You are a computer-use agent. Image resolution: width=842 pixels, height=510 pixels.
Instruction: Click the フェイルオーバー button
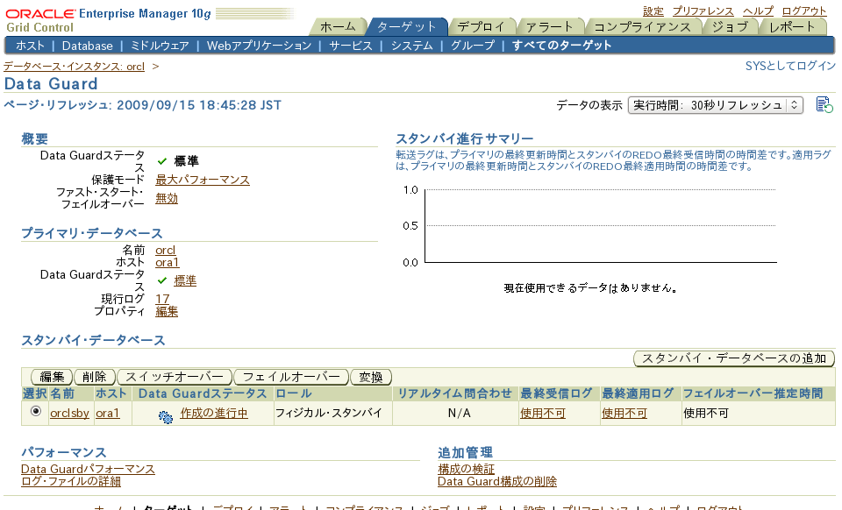pyautogui.click(x=291, y=377)
